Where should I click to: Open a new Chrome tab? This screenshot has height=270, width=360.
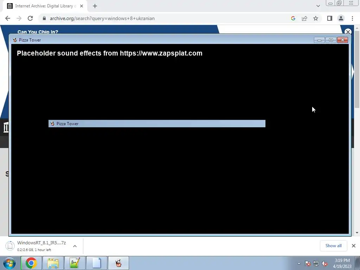(x=95, y=6)
